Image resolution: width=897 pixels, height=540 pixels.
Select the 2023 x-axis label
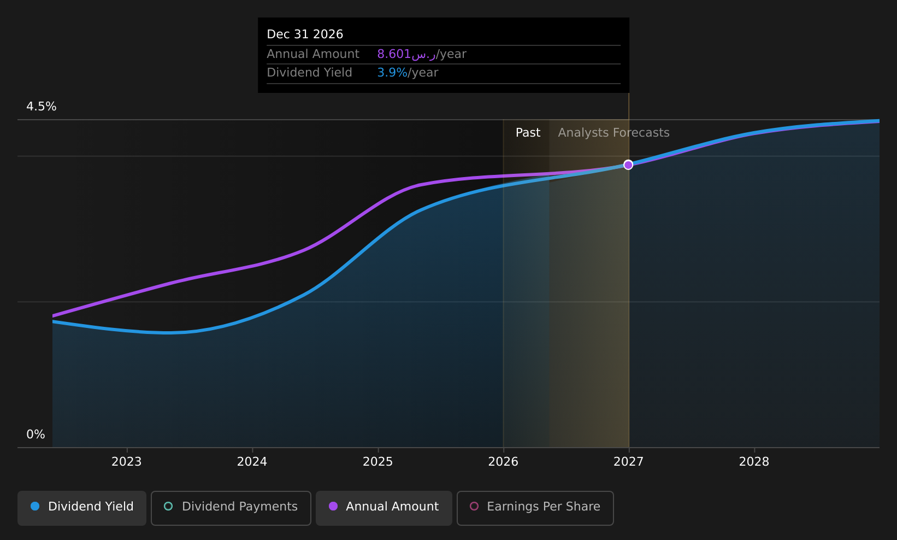127,462
